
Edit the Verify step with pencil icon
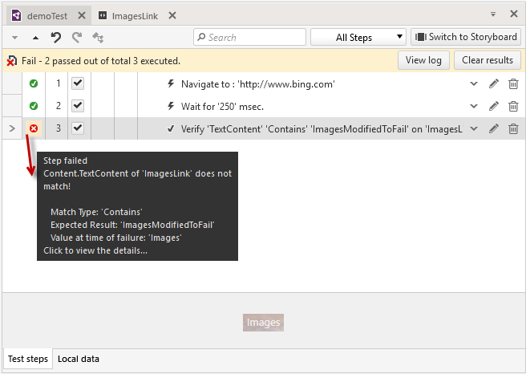pyautogui.click(x=494, y=128)
